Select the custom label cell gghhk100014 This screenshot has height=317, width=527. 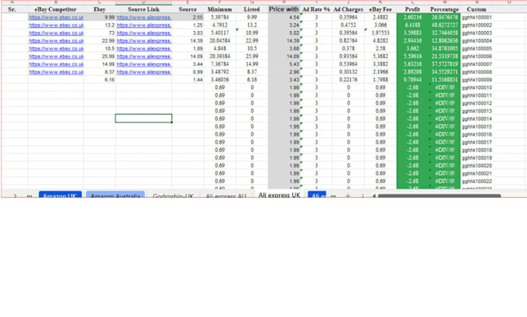click(x=477, y=119)
